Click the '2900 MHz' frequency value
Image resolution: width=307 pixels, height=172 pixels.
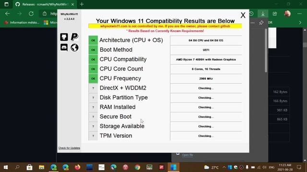click(206, 78)
